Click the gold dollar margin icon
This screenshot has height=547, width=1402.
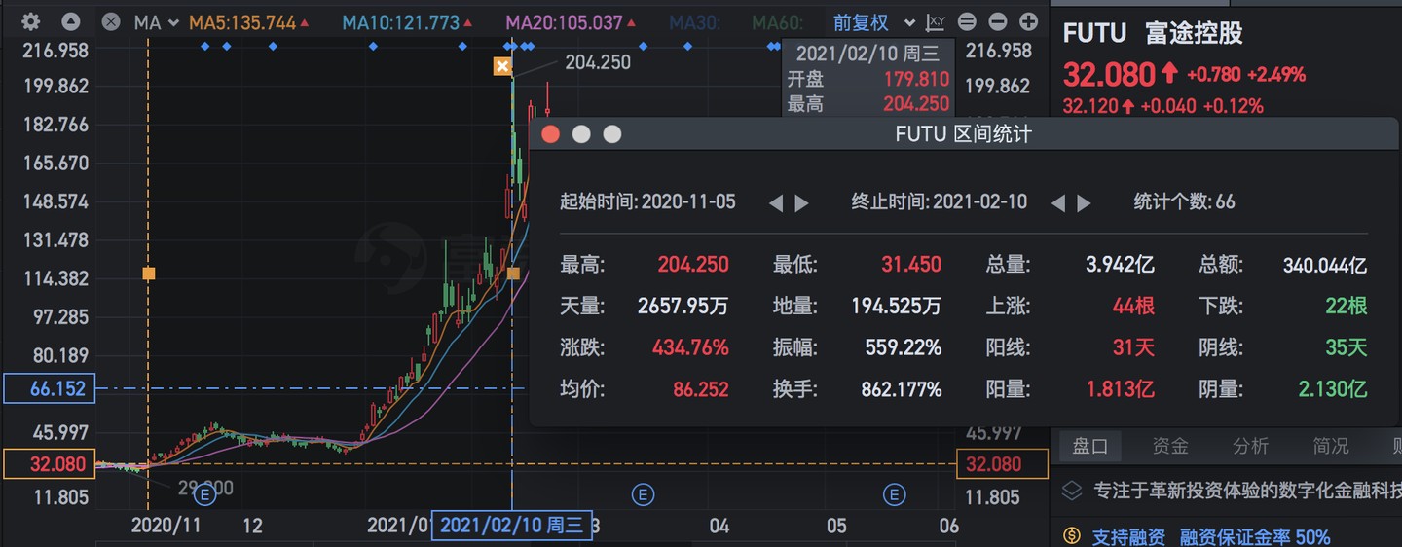tap(1072, 535)
